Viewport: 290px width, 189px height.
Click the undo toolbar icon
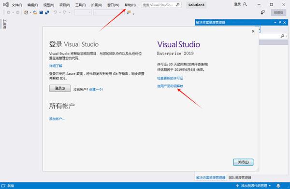click(55, 13)
